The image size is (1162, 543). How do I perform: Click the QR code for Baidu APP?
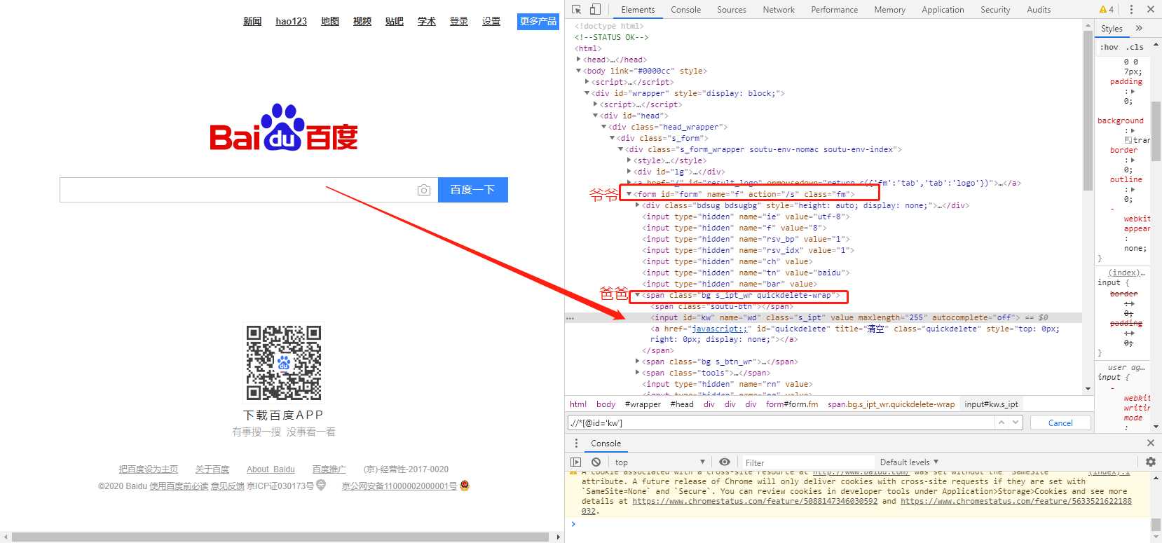(284, 363)
